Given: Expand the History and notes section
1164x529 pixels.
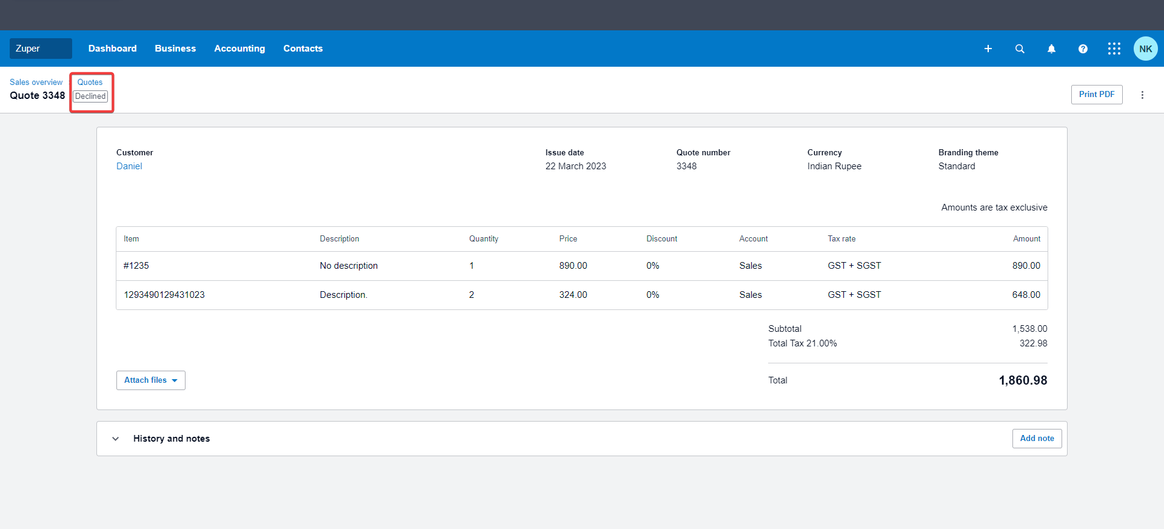Looking at the screenshot, I should coord(116,439).
